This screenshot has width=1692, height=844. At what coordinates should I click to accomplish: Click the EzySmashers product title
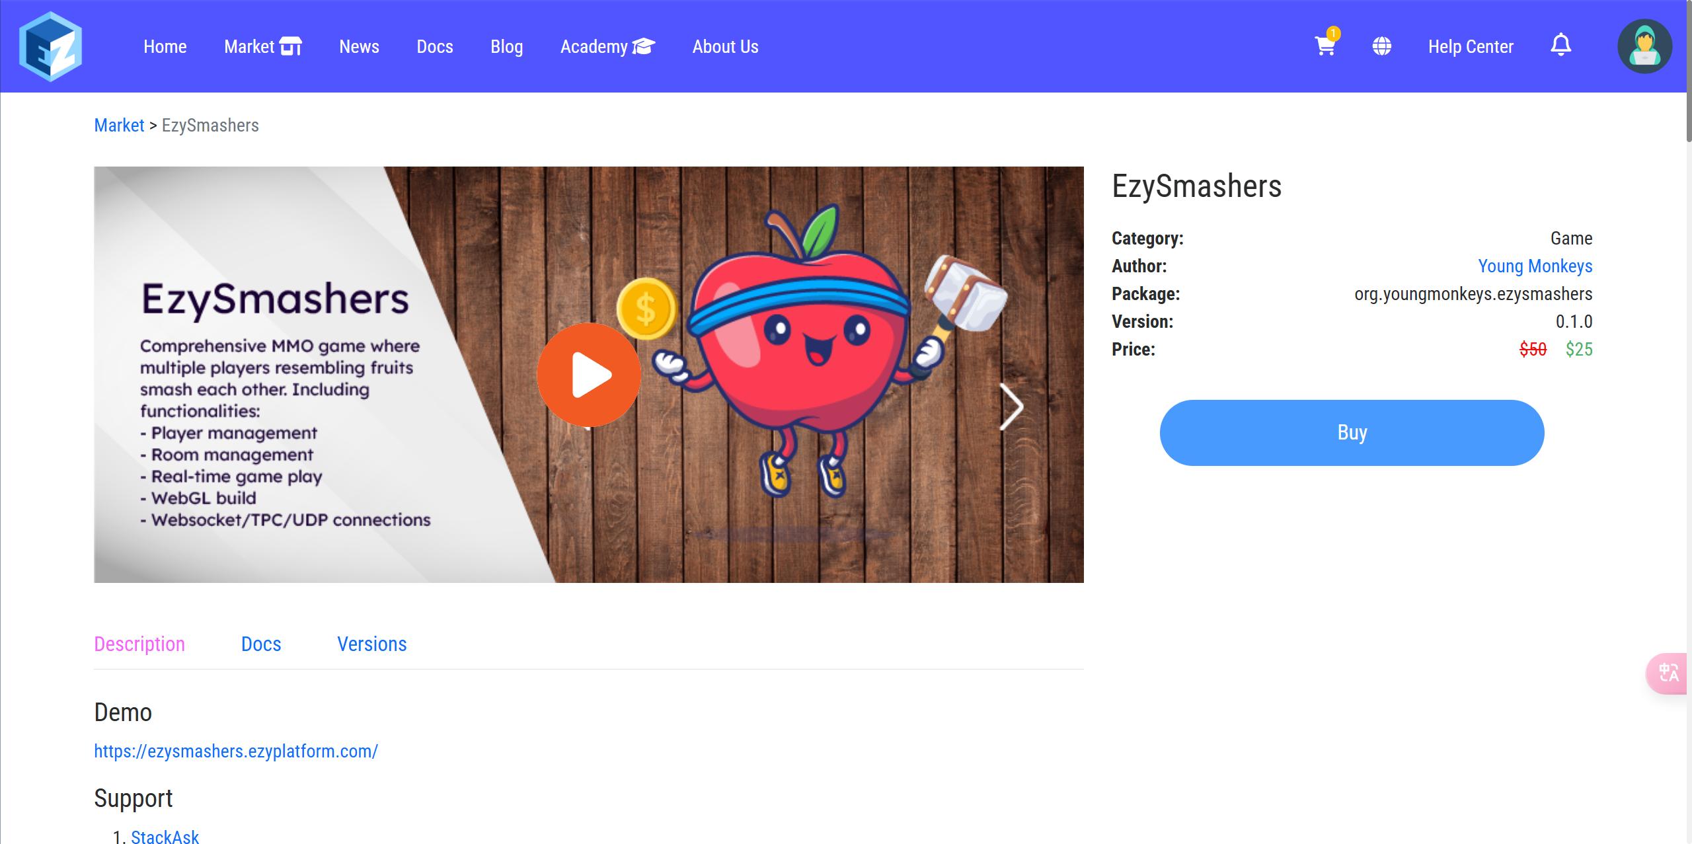(x=1197, y=186)
